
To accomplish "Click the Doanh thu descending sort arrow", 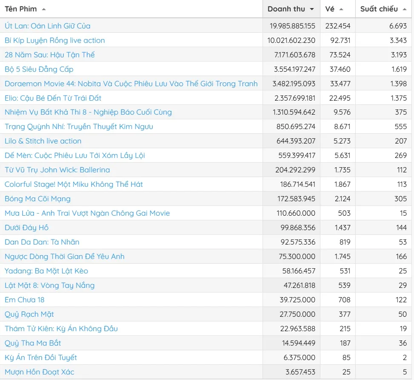I will [x=312, y=9].
